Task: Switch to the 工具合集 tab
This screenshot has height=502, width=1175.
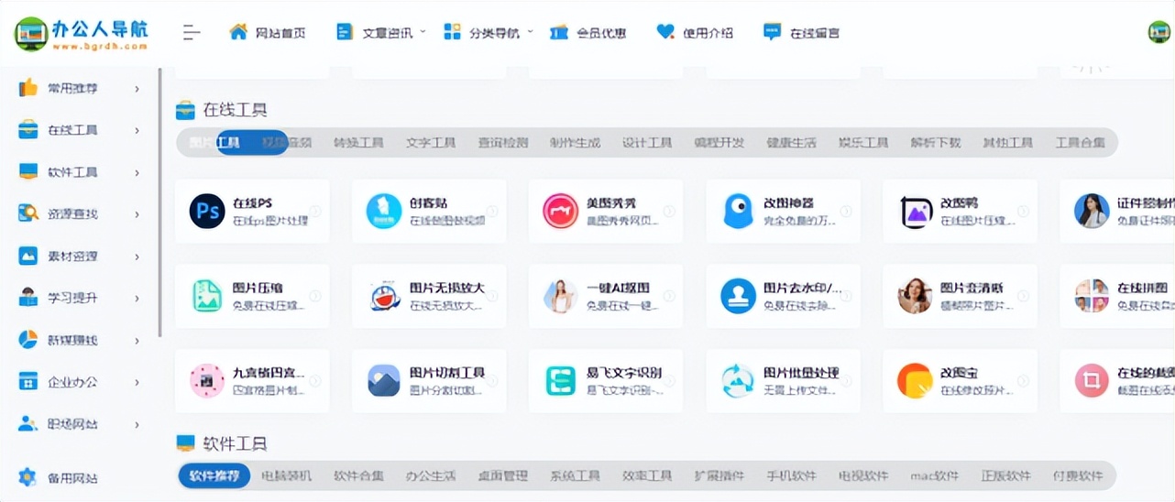Action: point(1081,143)
